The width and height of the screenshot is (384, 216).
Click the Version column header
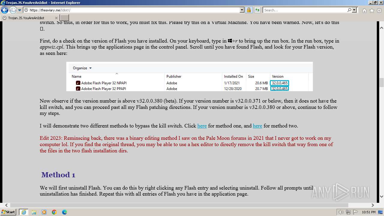(278, 76)
